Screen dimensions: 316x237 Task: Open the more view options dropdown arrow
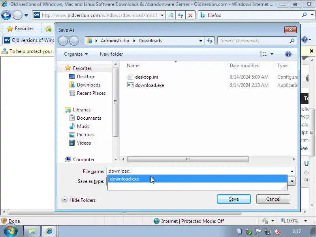pos(272,54)
